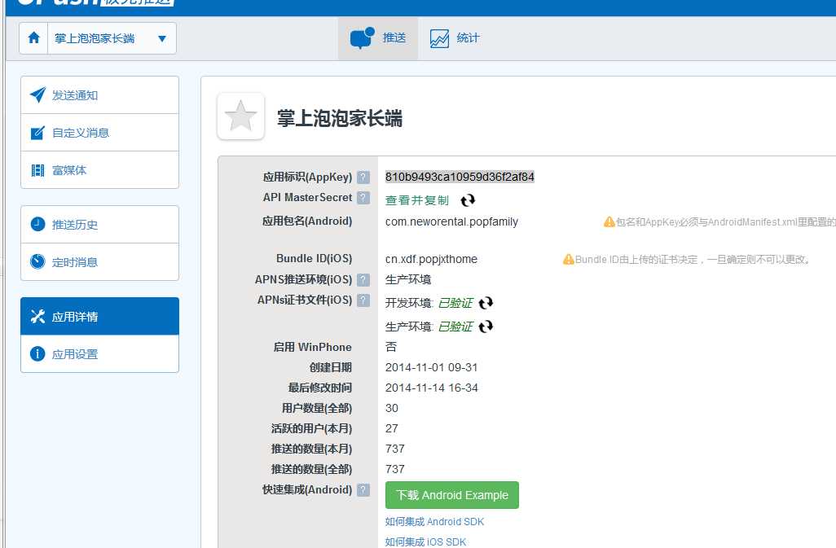
Task: Open 推送历史 in the sidebar
Action: pos(99,224)
